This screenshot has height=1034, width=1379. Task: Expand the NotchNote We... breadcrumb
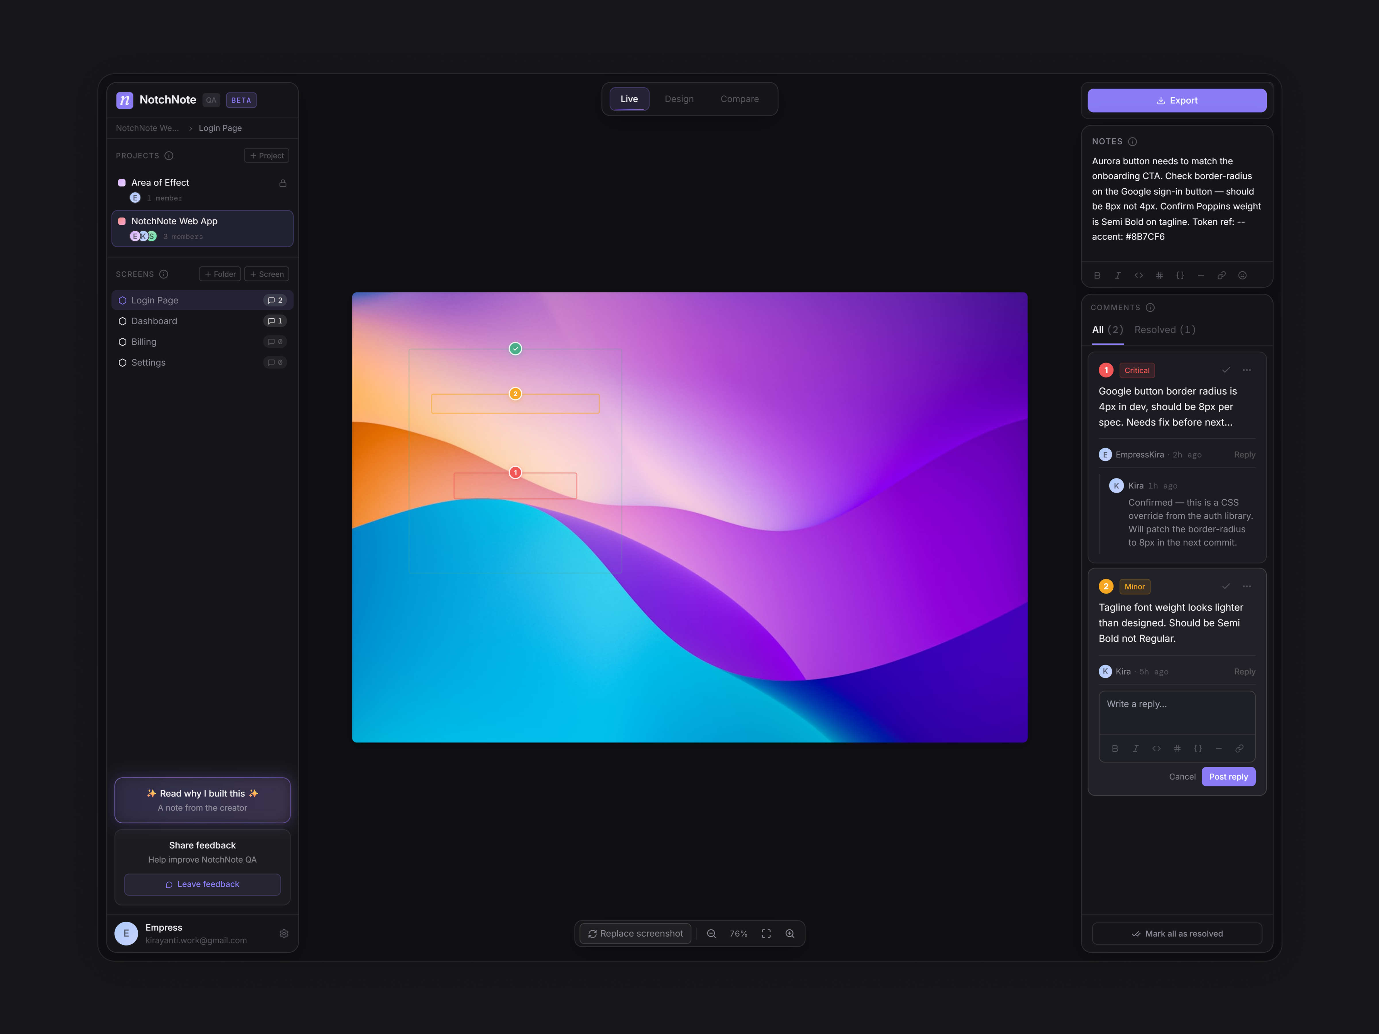(147, 128)
